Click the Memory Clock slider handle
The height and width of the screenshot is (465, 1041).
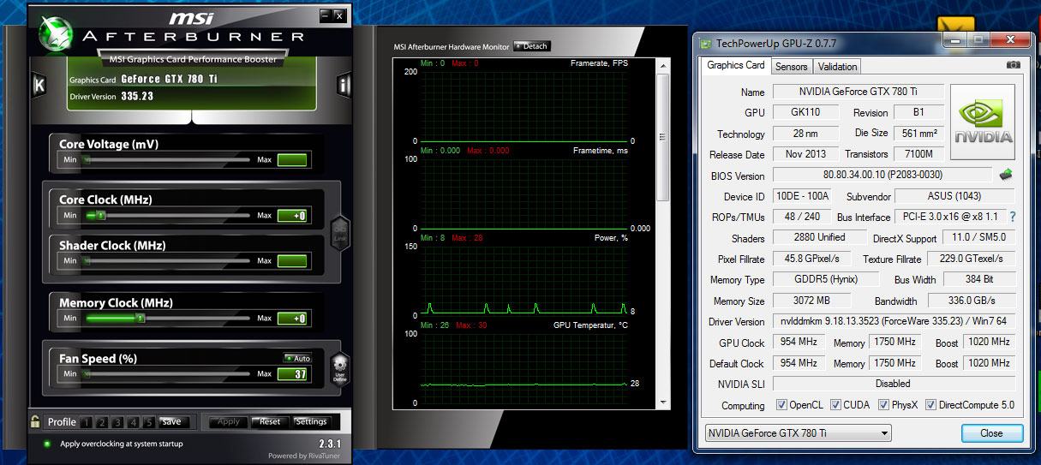click(140, 319)
